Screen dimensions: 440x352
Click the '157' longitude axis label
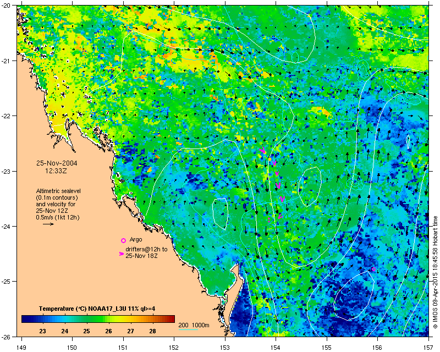[429, 348]
